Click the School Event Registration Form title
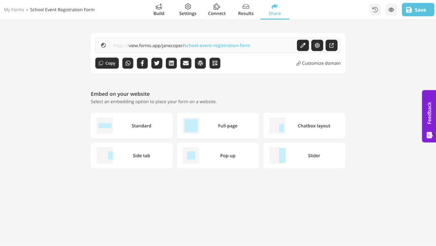 click(62, 10)
